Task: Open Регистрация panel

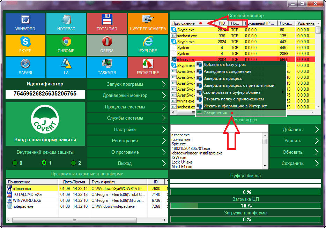Action: point(127,141)
